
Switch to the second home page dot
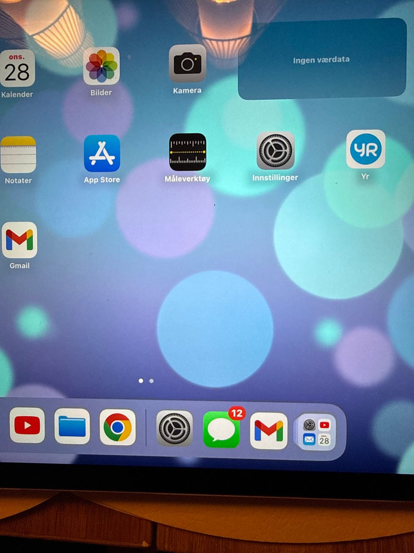[x=151, y=381]
